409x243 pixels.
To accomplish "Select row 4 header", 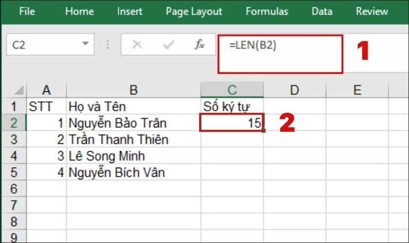I will (14, 156).
